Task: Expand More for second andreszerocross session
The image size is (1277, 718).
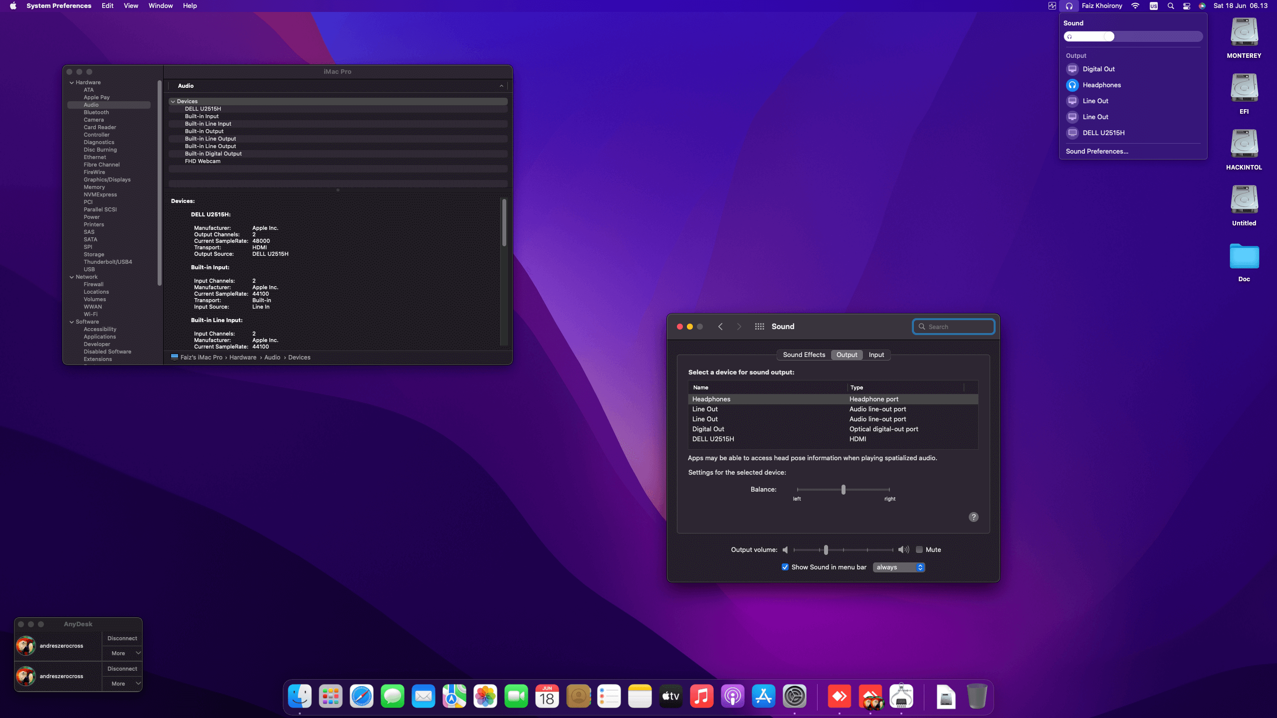Action: pos(122,684)
